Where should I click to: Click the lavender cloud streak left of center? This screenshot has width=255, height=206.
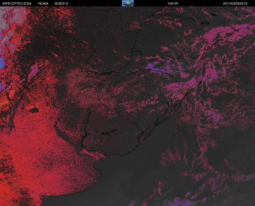tap(35, 71)
